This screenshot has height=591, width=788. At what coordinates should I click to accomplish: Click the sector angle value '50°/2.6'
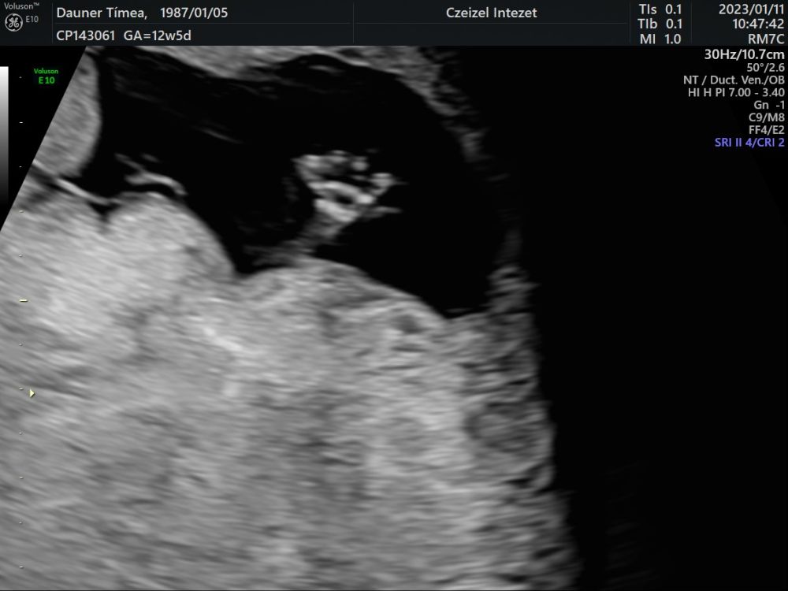click(x=765, y=67)
